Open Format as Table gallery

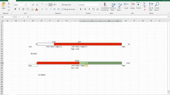click(x=113, y=6)
